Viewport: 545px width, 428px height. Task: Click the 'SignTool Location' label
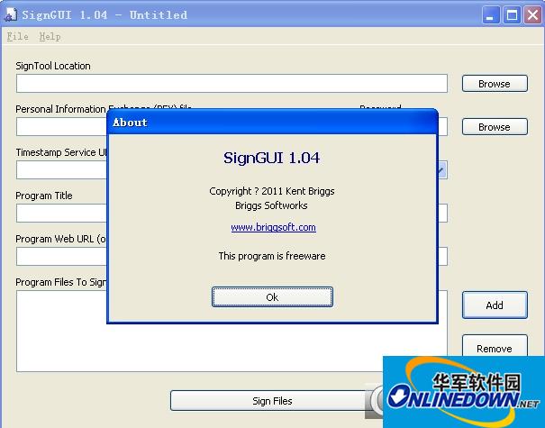(x=53, y=66)
